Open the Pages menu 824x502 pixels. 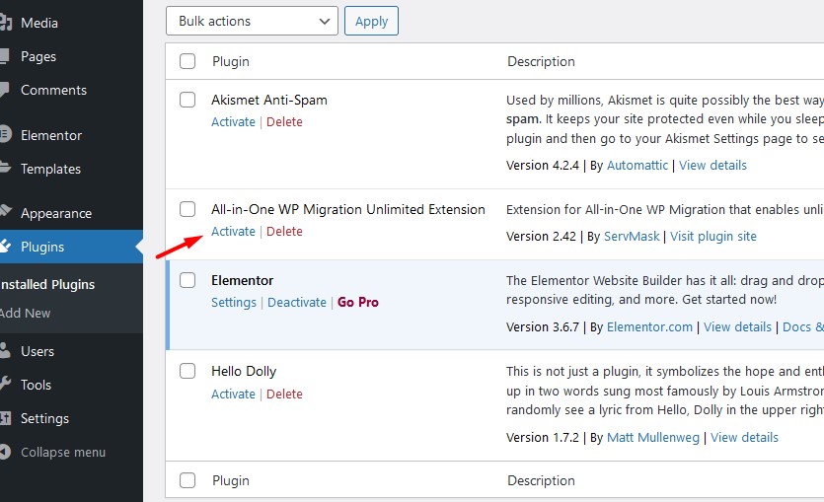38,57
